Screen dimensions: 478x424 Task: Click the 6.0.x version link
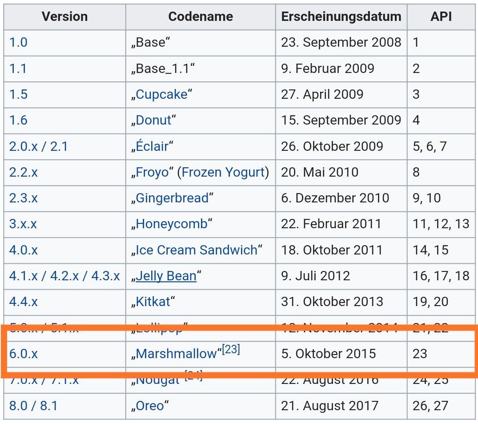coord(24,354)
